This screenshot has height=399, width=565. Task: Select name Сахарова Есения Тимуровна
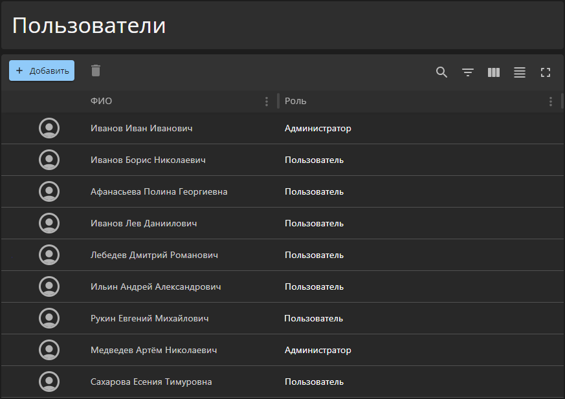151,382
